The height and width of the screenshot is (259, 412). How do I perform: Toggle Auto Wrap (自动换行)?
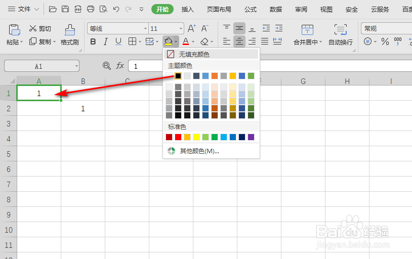point(341,35)
